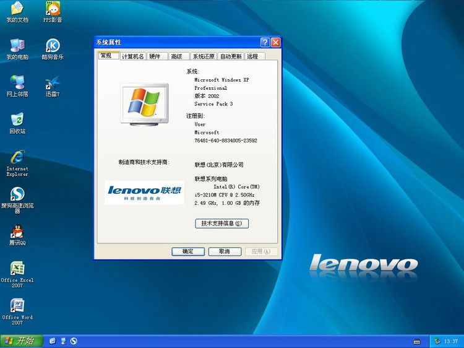
Task: Confirm with the 确定 button
Action: click(x=188, y=251)
